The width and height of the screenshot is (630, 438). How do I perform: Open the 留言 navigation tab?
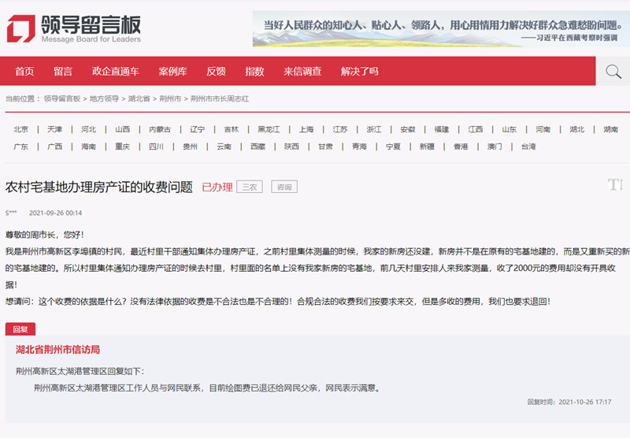[63, 72]
